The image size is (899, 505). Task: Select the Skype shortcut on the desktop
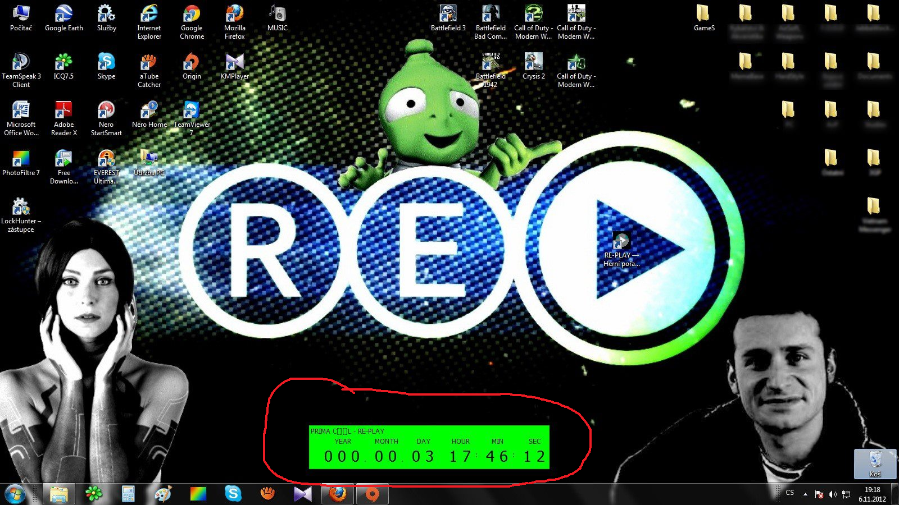click(106, 66)
